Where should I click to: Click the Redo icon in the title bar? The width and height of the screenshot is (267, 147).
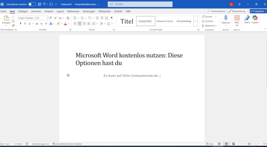click(51, 4)
